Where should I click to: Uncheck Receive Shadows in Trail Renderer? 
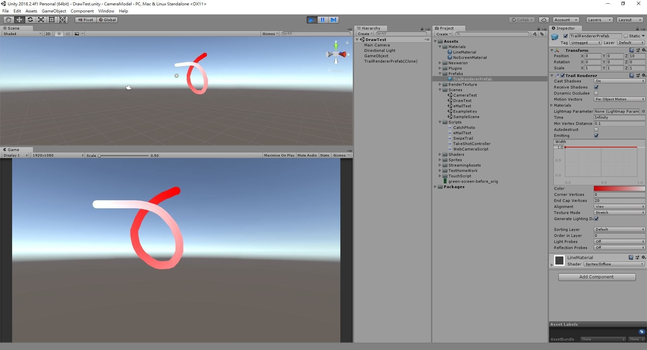[596, 87]
